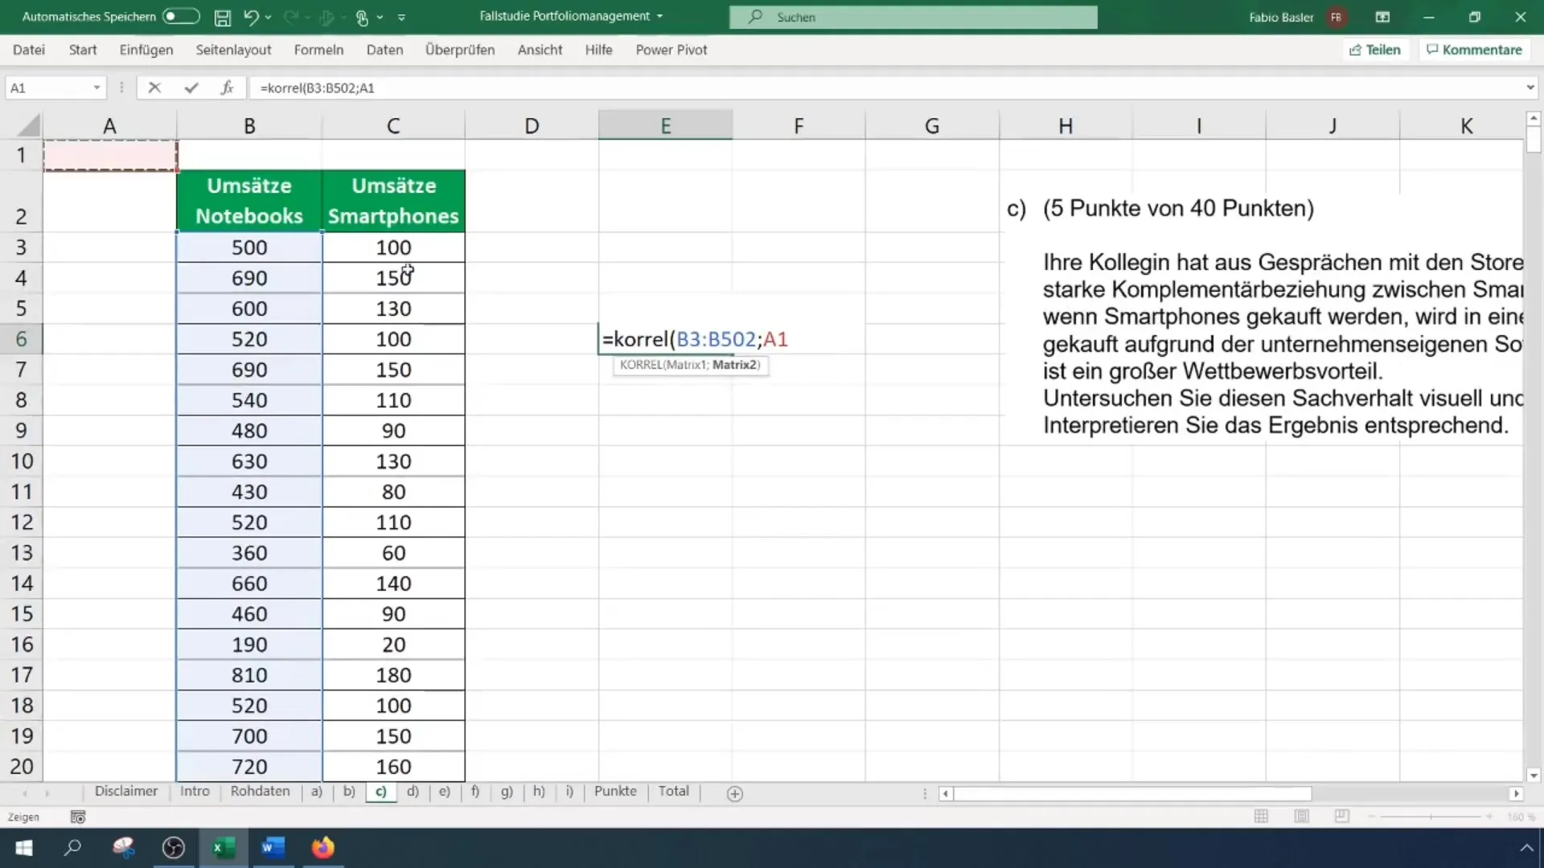This screenshot has width=1544, height=868.
Task: Open the Fallstudie Portfoliomanagement title dropdown
Action: click(660, 16)
